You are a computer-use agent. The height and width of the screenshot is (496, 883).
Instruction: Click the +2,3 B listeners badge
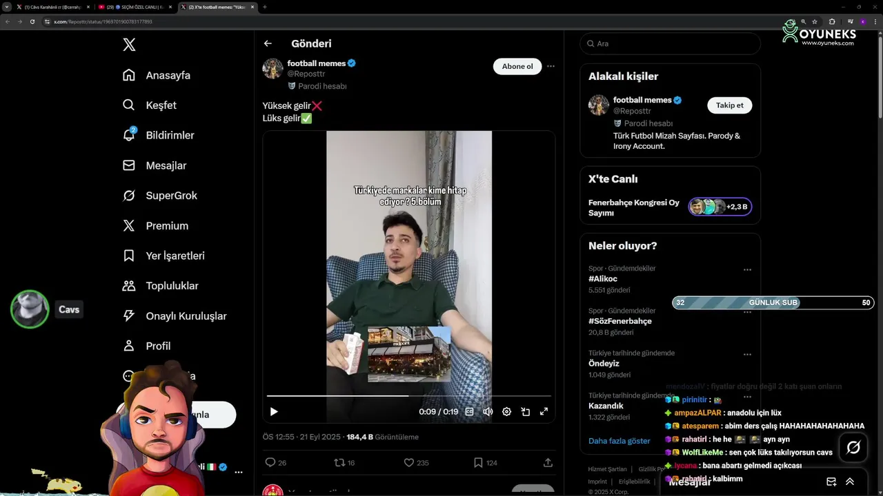tap(720, 207)
